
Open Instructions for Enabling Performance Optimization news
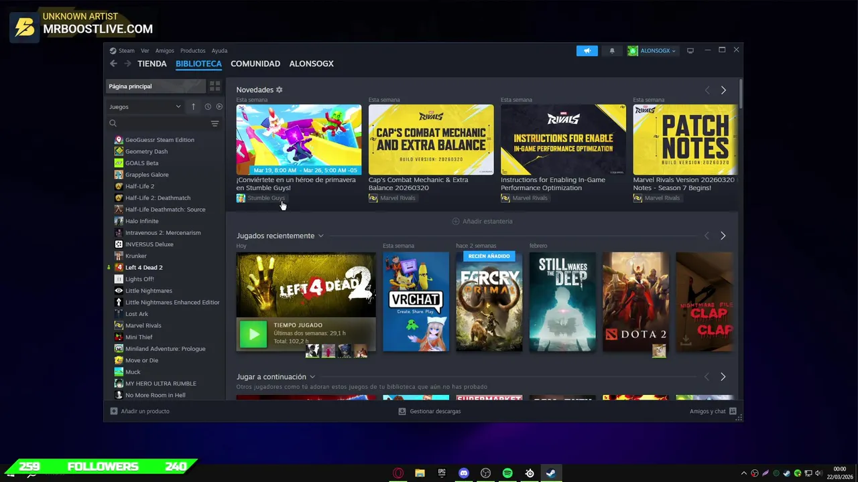pos(563,140)
